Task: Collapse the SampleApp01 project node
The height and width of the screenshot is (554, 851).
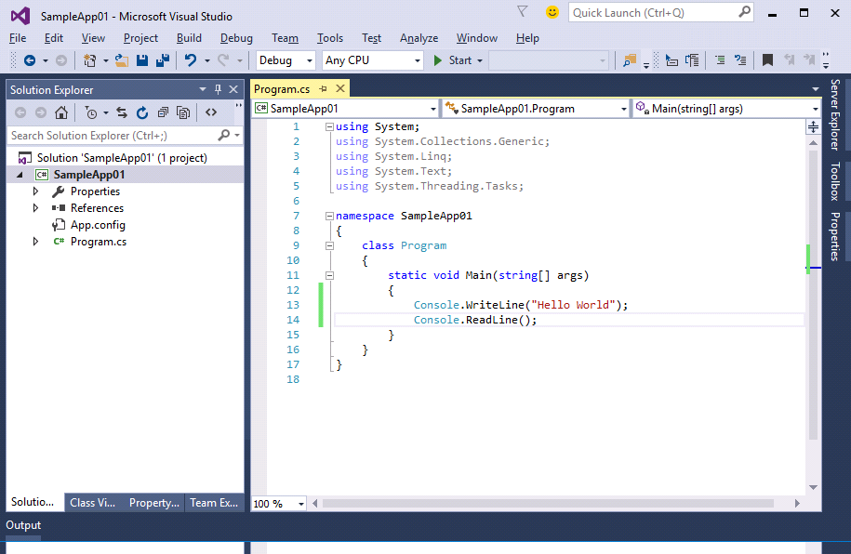Action: point(20,175)
